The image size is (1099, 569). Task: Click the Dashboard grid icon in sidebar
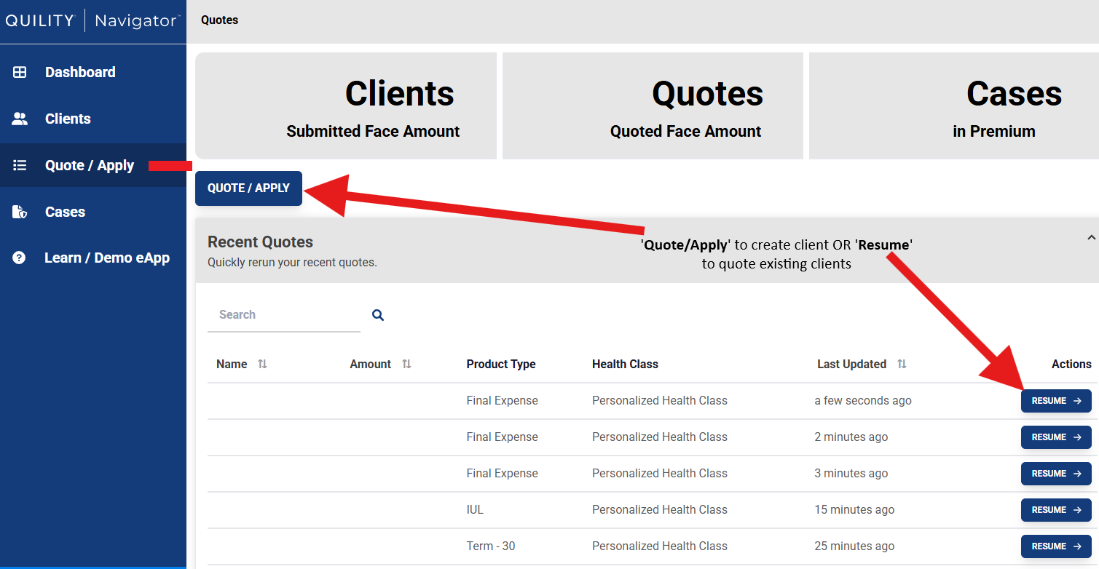pos(20,72)
